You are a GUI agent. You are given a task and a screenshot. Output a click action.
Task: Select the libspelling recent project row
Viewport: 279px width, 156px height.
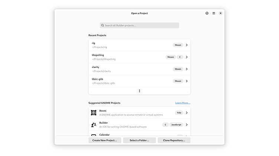coord(126,57)
